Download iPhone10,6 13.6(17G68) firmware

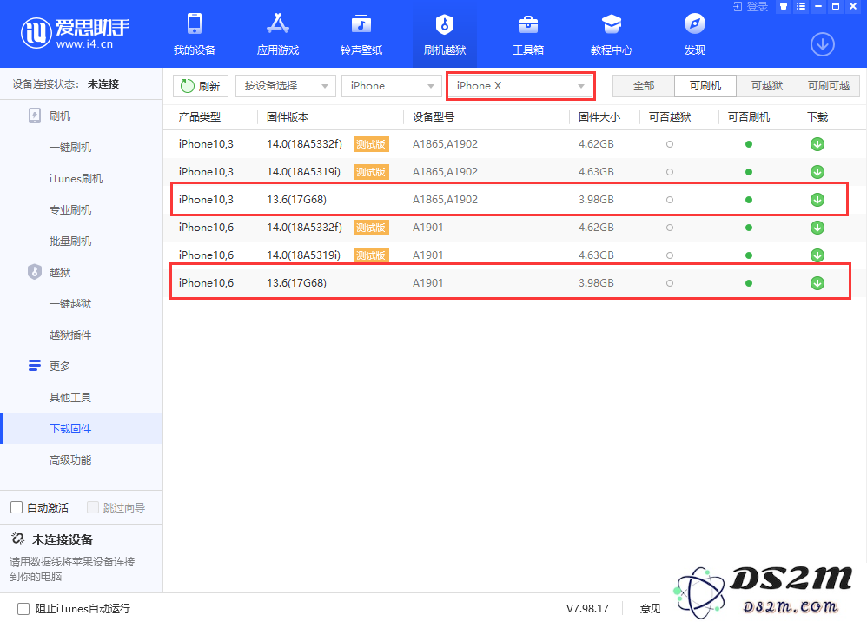click(x=817, y=283)
